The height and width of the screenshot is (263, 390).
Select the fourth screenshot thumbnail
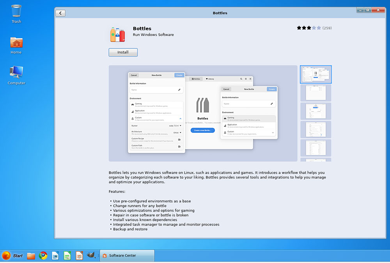click(x=315, y=130)
